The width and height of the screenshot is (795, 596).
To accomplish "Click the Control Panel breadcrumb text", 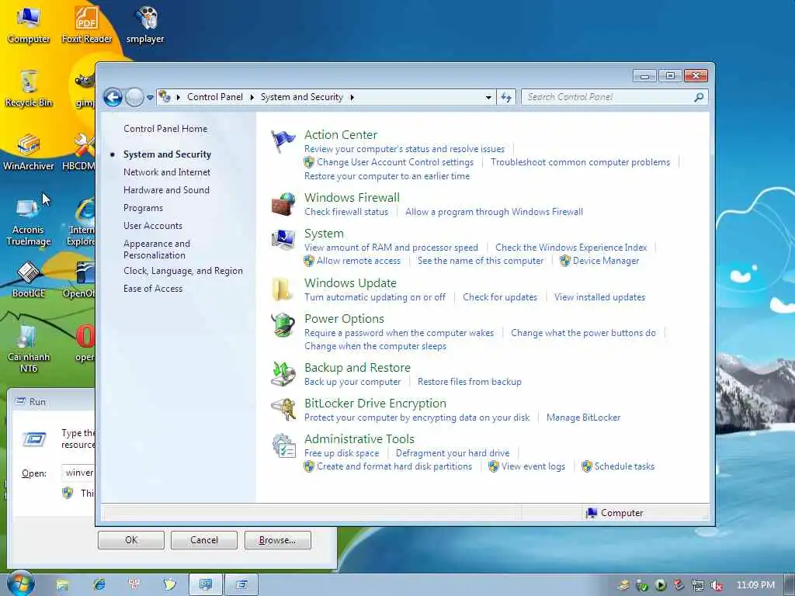I will click(x=215, y=97).
